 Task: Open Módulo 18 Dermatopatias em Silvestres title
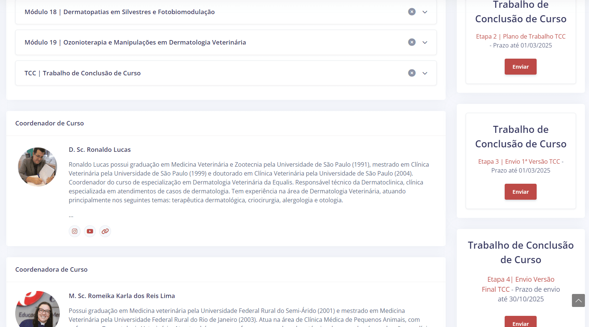tap(120, 12)
